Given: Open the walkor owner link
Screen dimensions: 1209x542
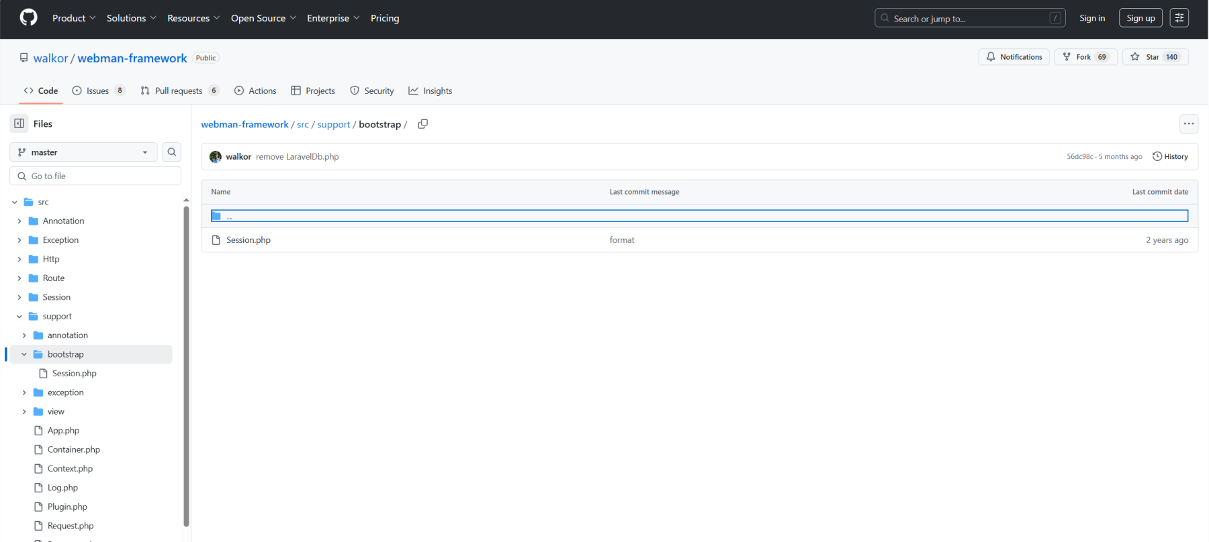Looking at the screenshot, I should pyautogui.click(x=51, y=58).
